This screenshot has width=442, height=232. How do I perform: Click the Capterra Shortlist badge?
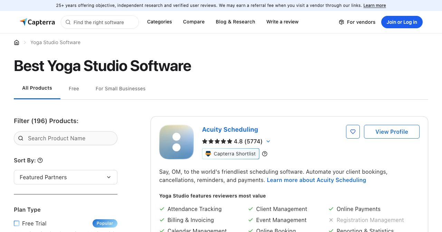(231, 154)
